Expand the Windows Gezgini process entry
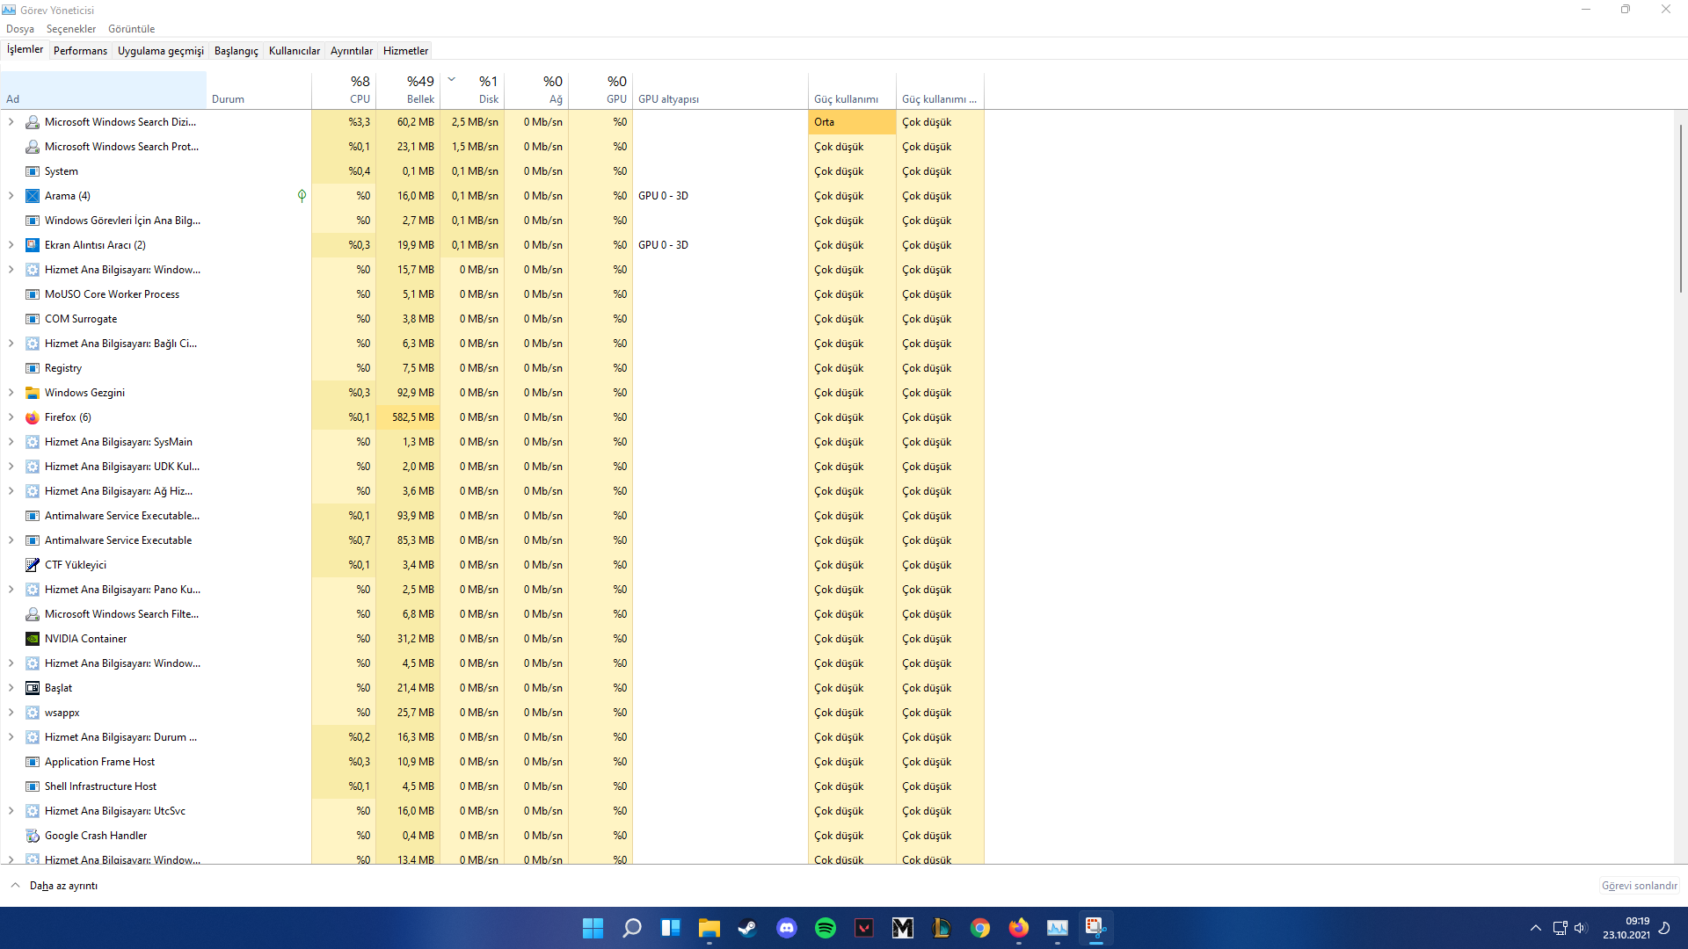This screenshot has width=1688, height=949. click(11, 393)
